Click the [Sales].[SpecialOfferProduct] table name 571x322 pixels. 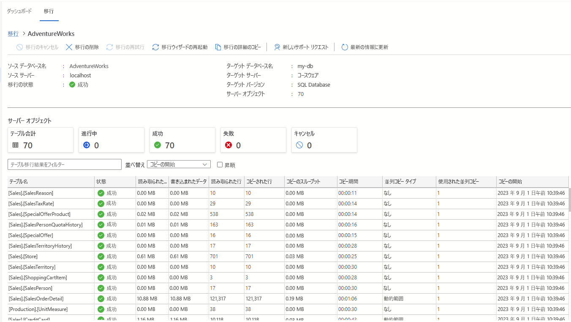click(x=39, y=214)
